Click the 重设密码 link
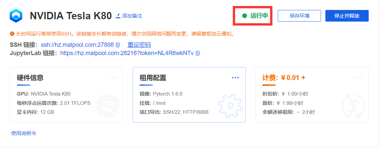 click(139, 45)
